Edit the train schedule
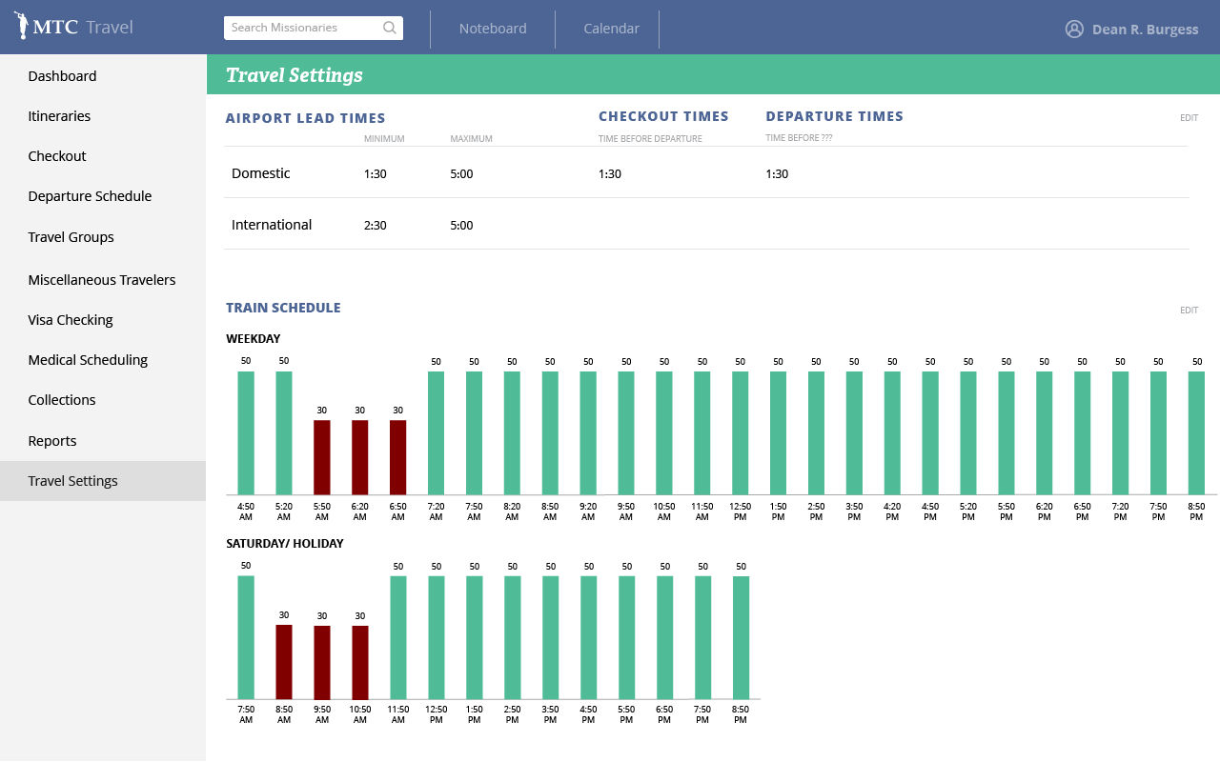The image size is (1220, 762). pyautogui.click(x=1189, y=311)
